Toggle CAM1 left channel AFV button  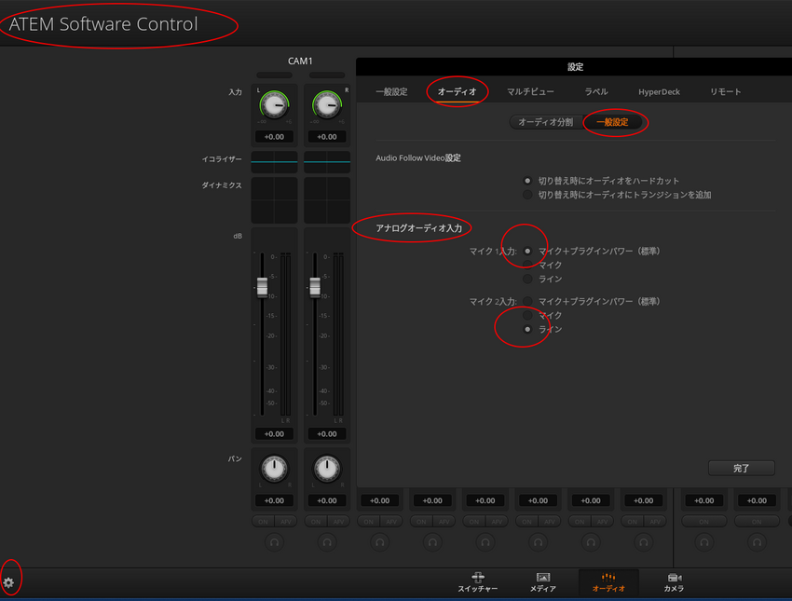[x=286, y=521]
